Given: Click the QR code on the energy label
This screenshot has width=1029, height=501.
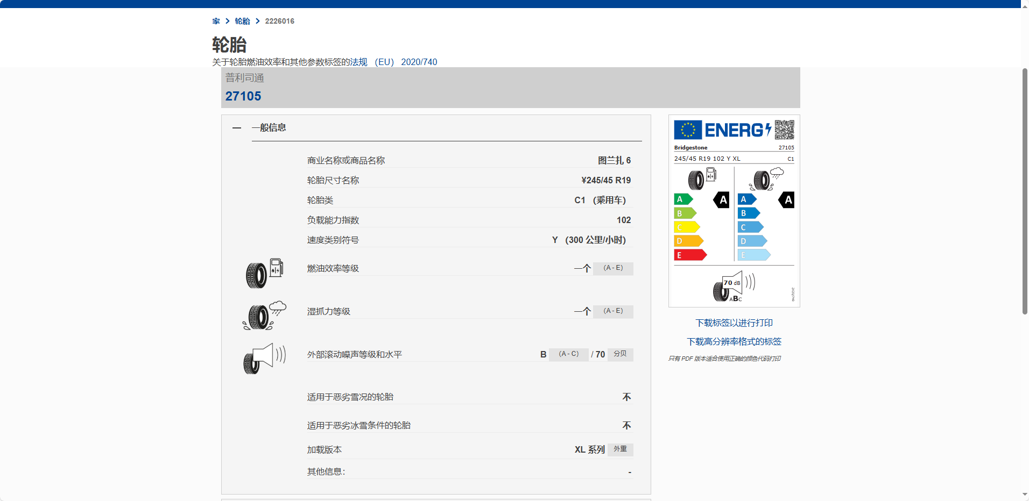Looking at the screenshot, I should point(784,130).
